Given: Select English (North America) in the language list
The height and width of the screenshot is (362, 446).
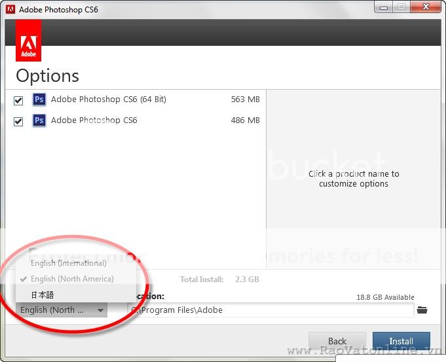Looking at the screenshot, I should 72,279.
